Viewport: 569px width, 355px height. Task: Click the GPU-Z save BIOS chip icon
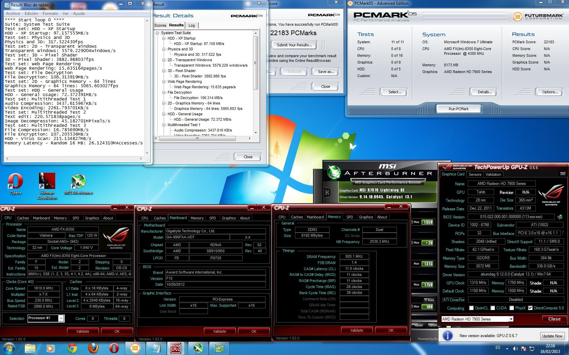tap(560, 217)
